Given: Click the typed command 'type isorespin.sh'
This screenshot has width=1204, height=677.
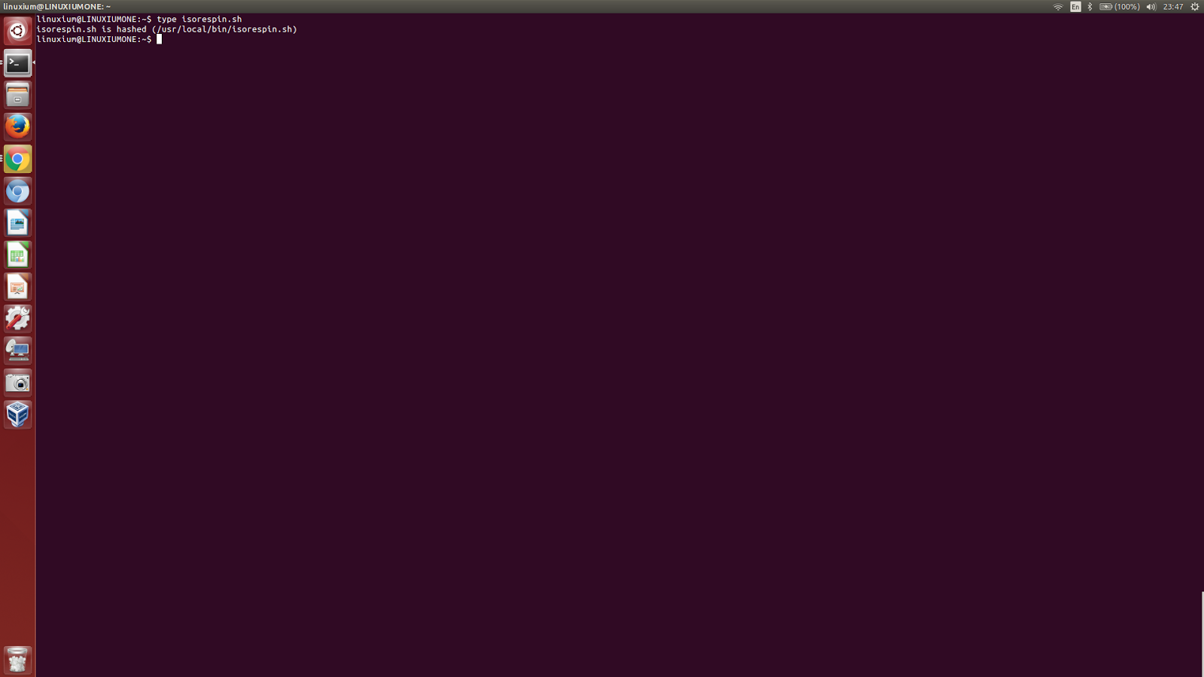Looking at the screenshot, I should coord(199,20).
